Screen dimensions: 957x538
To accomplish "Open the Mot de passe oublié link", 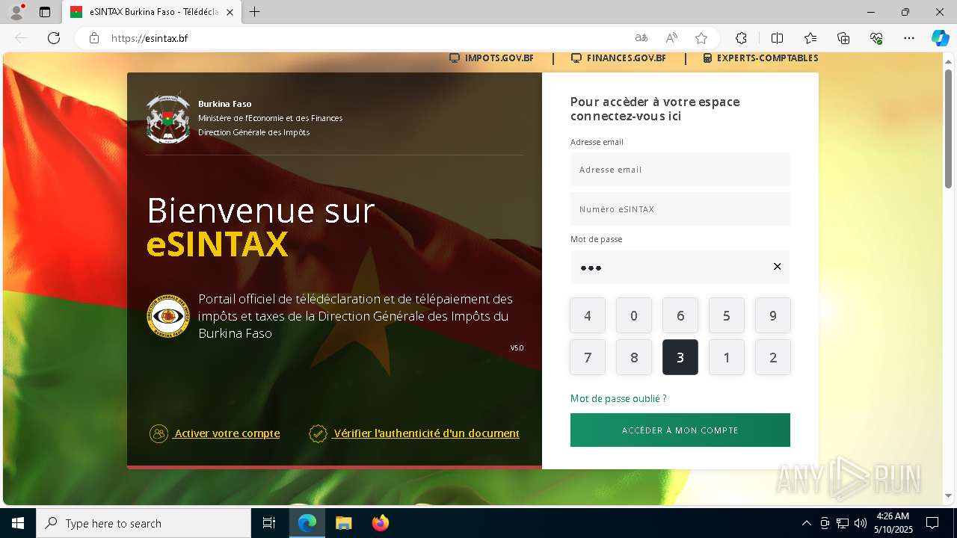I will (x=618, y=399).
